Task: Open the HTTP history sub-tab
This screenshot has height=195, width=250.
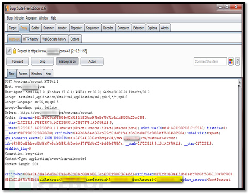Action: coord(30,39)
